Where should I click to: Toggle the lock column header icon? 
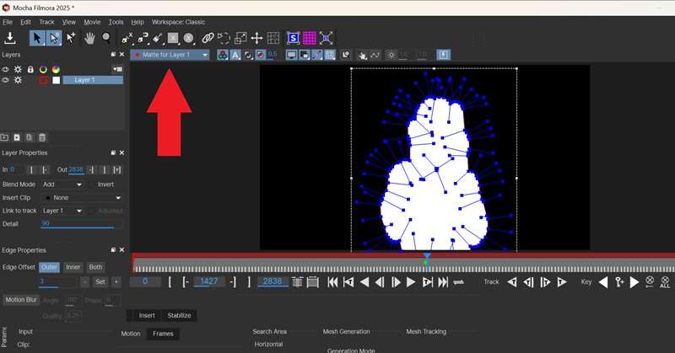[30, 69]
